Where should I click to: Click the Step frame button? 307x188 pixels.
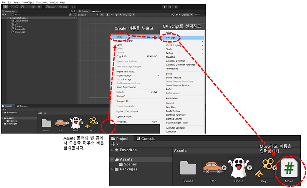point(176,7)
